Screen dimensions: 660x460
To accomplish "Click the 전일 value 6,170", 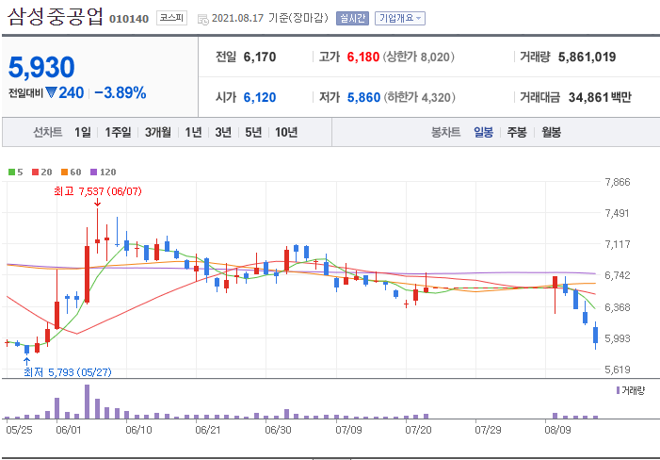I will tap(260, 57).
